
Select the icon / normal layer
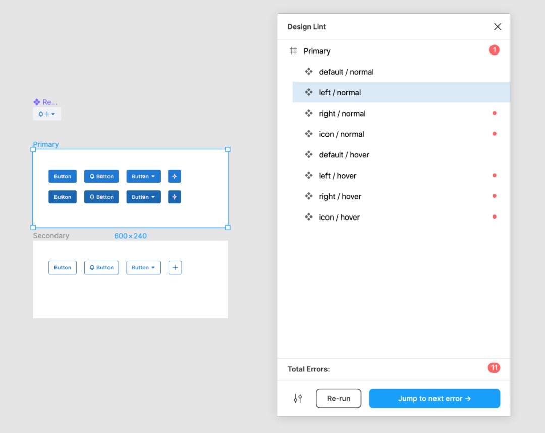(x=342, y=134)
